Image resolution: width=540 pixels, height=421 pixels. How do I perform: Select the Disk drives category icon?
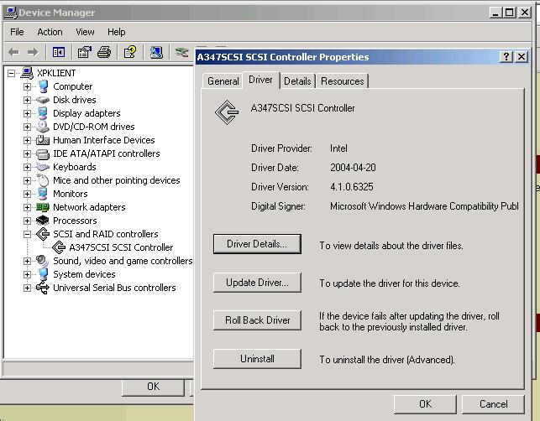pyautogui.click(x=43, y=100)
